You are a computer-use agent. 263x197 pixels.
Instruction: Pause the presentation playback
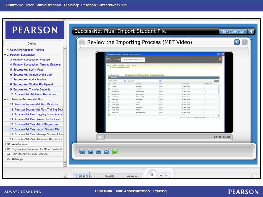pos(152,175)
